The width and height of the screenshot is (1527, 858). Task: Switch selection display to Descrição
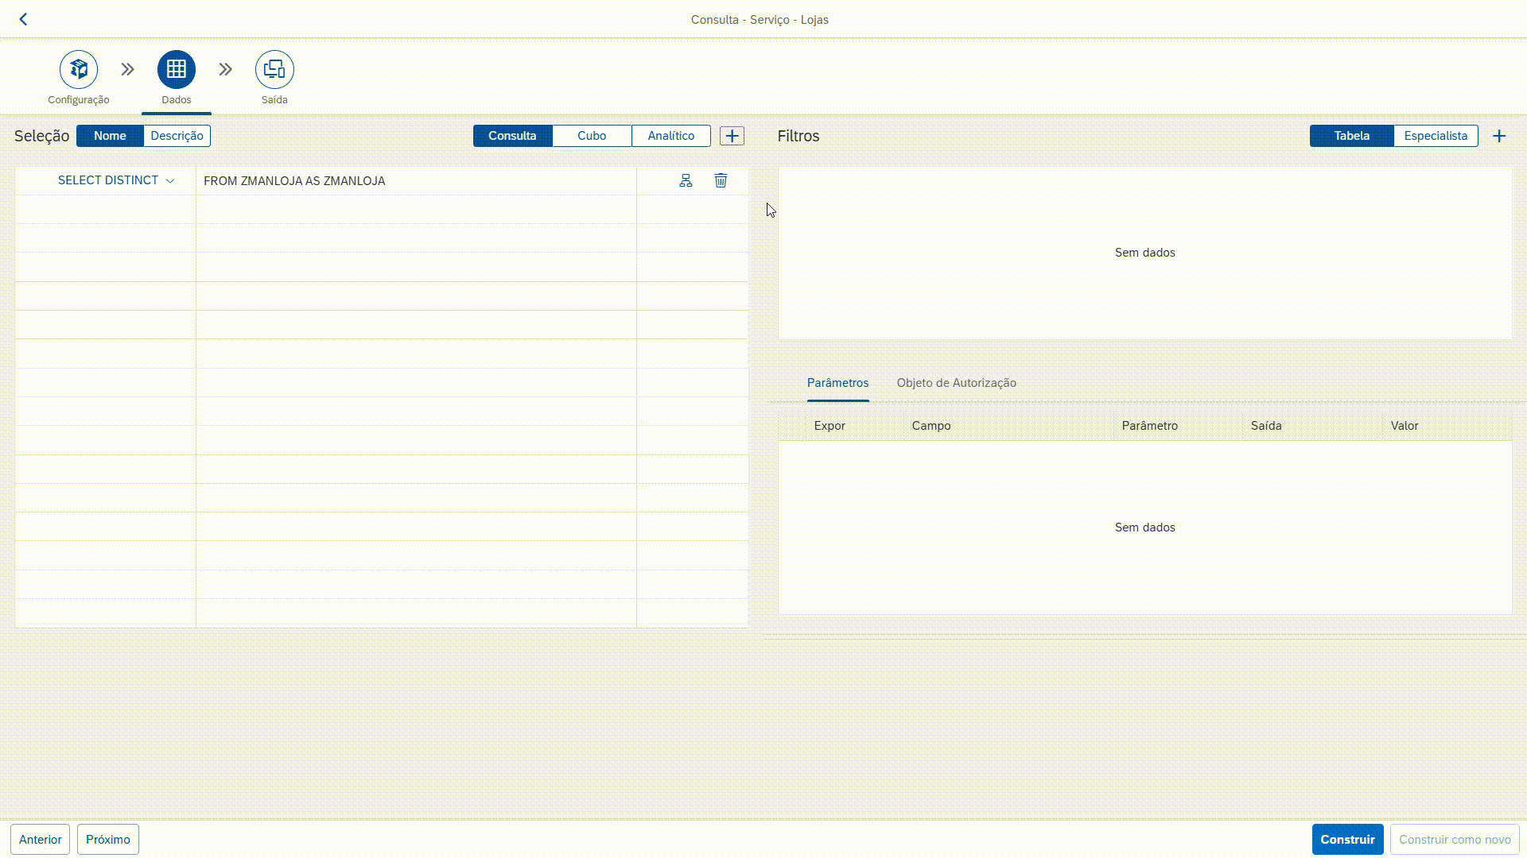[x=177, y=136]
